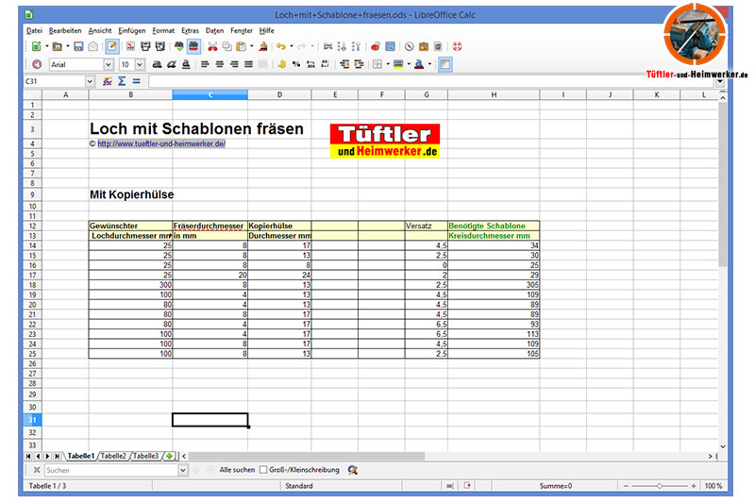Open the font size 10 dropdown
This screenshot has height=504, width=755.
[x=140, y=64]
